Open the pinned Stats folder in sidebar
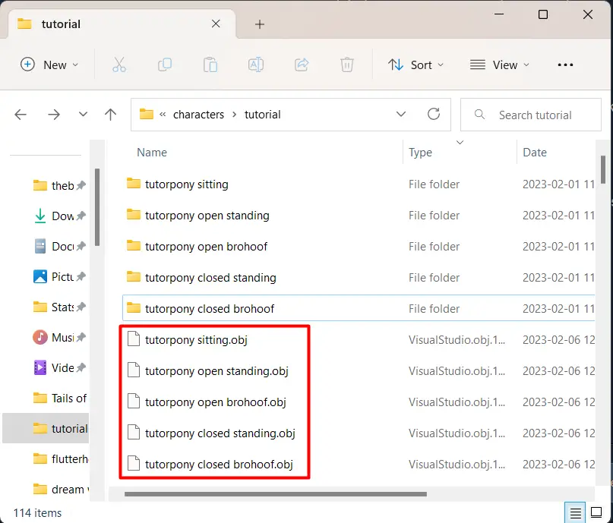Screen dimensions: 613x523 click(58, 307)
